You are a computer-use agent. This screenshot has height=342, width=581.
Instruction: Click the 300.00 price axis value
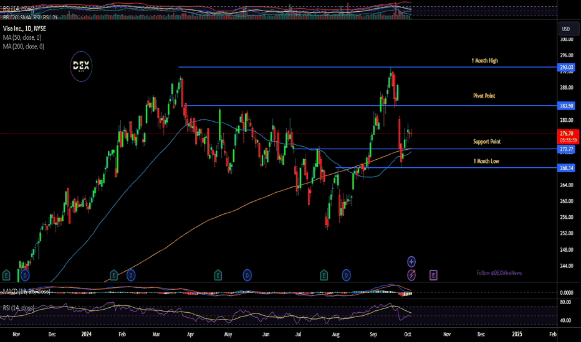point(567,39)
